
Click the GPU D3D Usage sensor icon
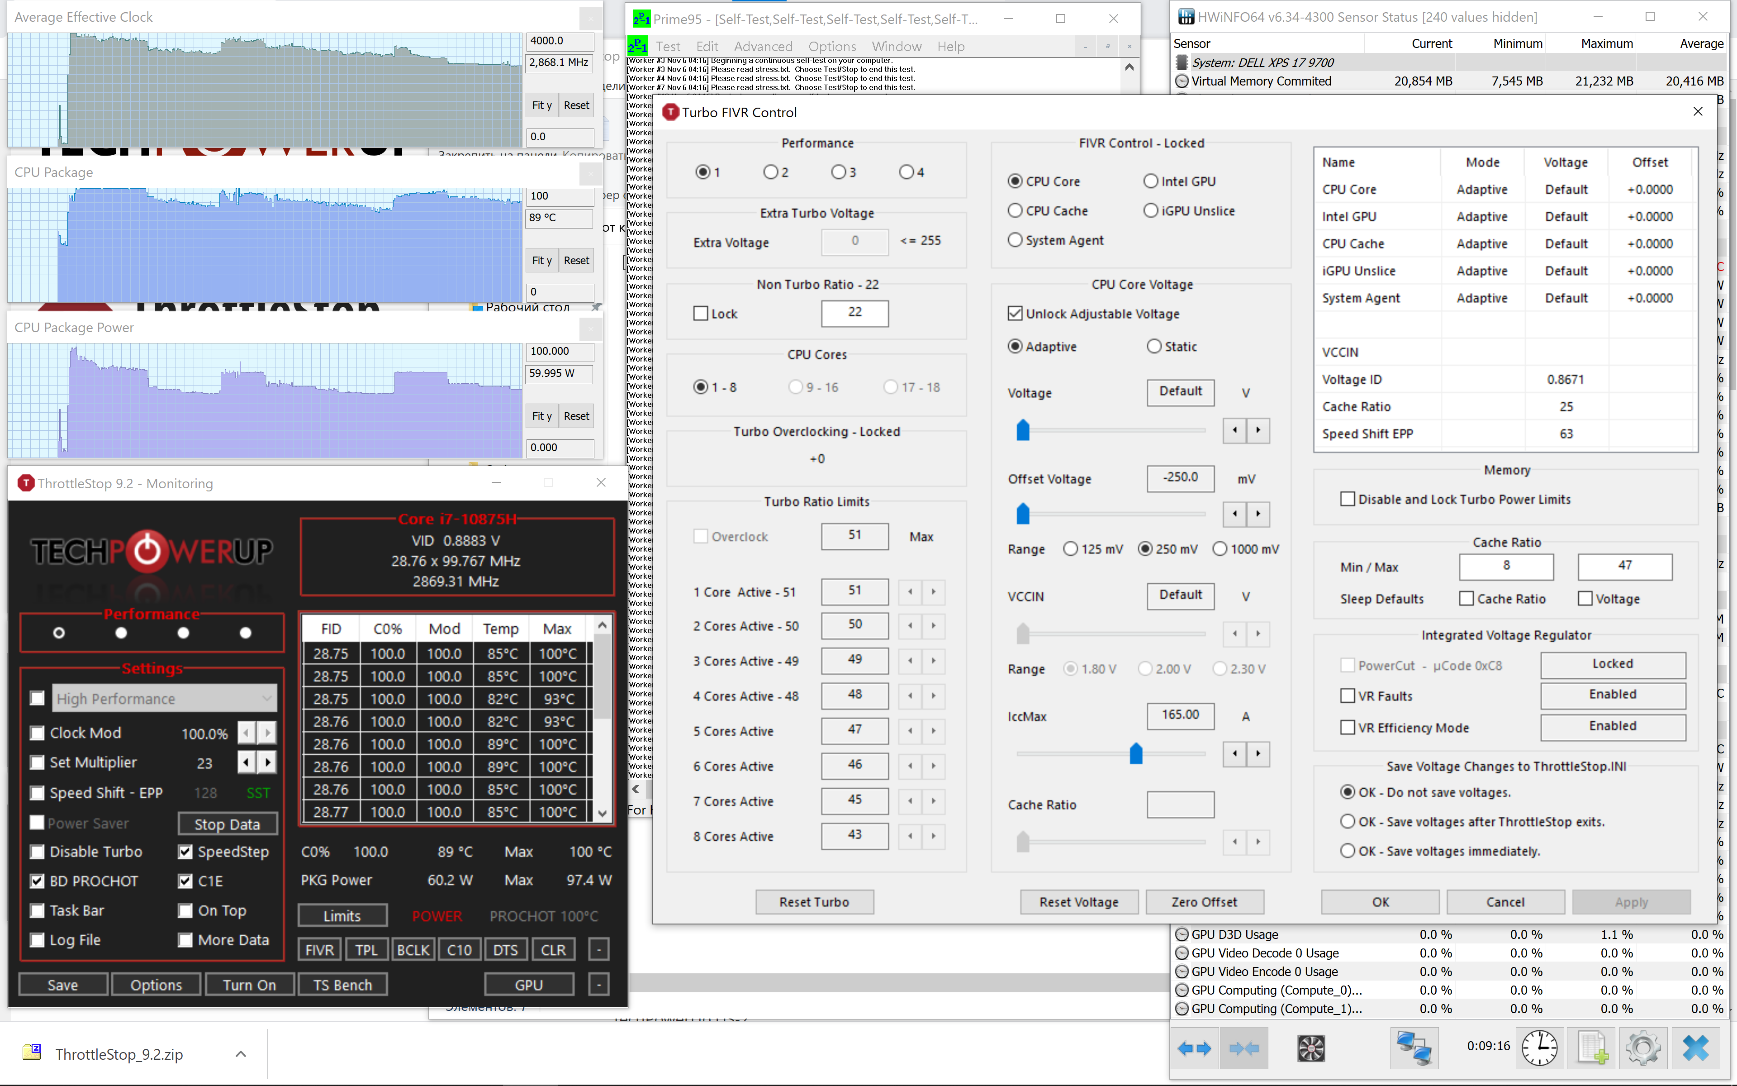pyautogui.click(x=1182, y=934)
